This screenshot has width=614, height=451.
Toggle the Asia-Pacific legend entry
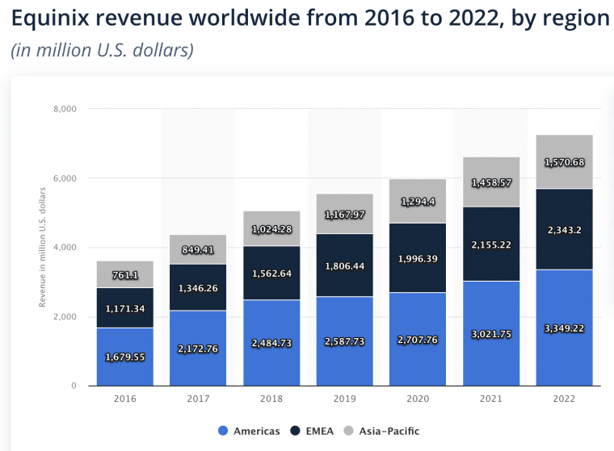pos(381,431)
